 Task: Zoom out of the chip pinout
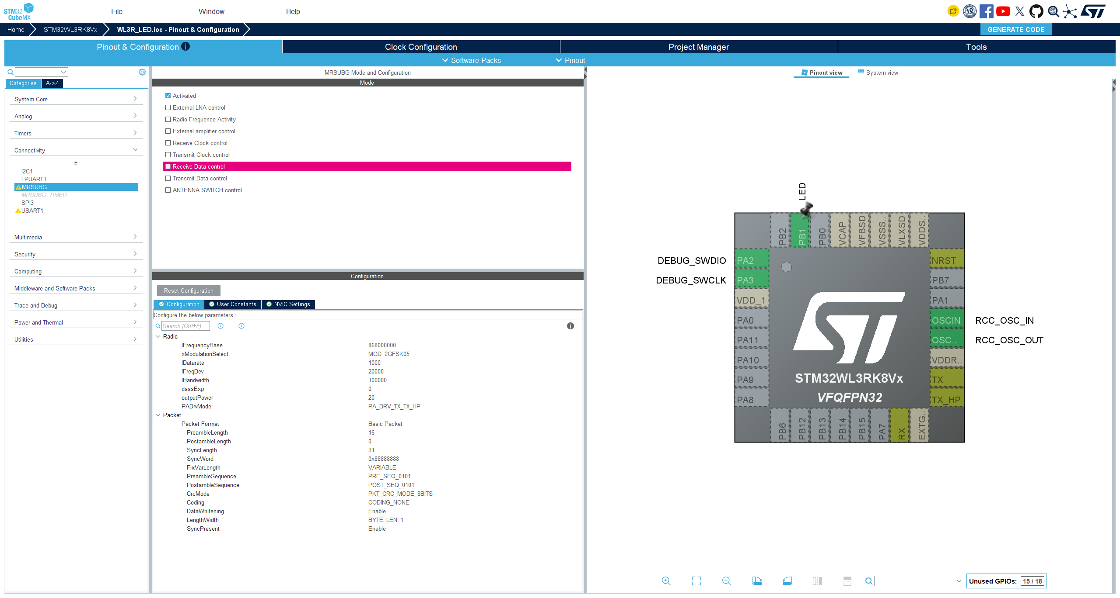point(726,581)
